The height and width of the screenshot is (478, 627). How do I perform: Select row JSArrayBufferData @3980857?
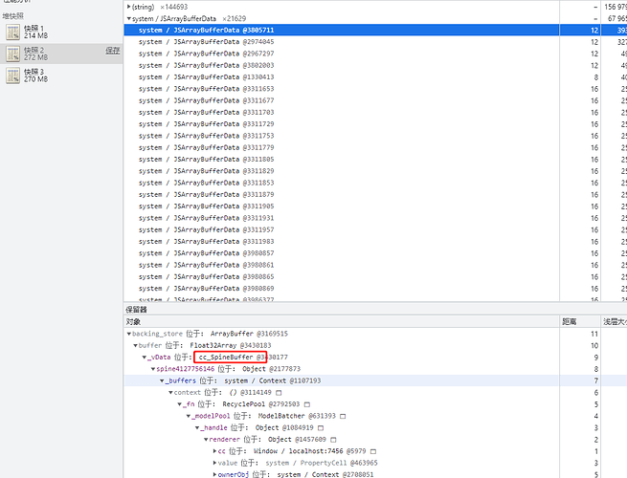pyautogui.click(x=375, y=253)
